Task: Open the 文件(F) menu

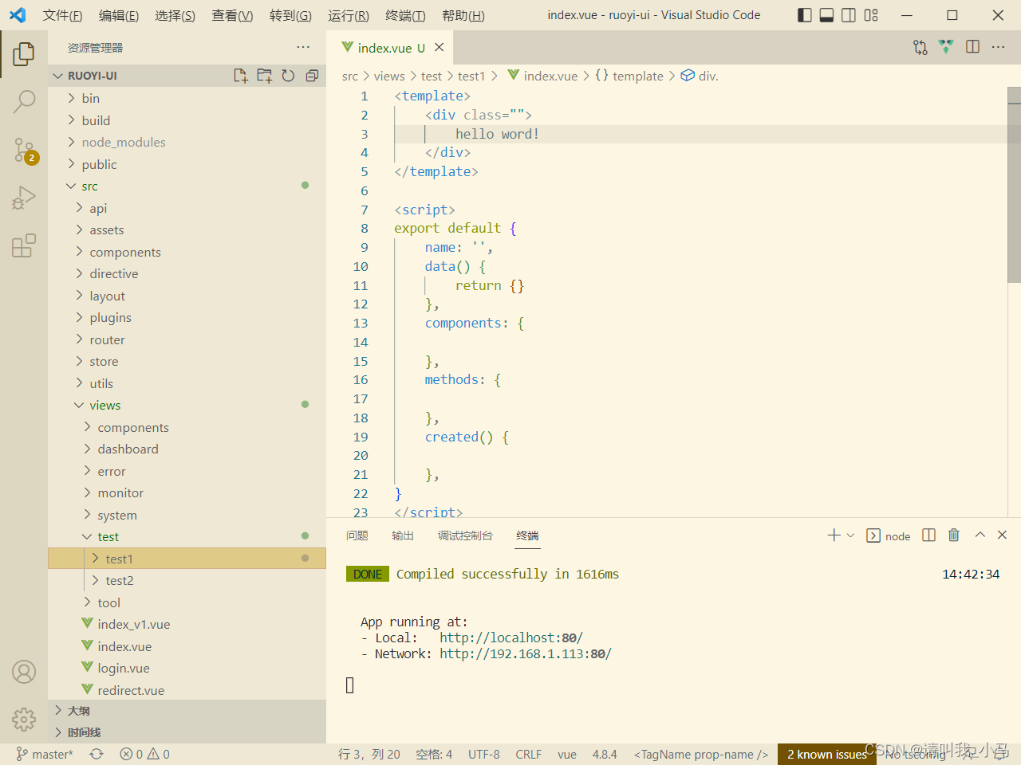Action: 63,15
